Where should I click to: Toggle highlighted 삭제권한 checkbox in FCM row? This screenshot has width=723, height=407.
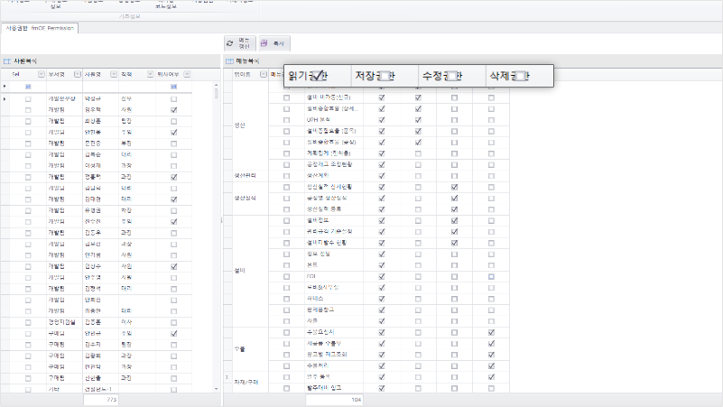(491, 276)
